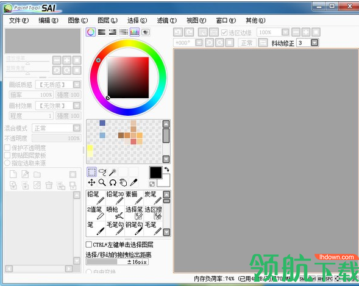Click inside the saturation-value color square

pos(128,77)
